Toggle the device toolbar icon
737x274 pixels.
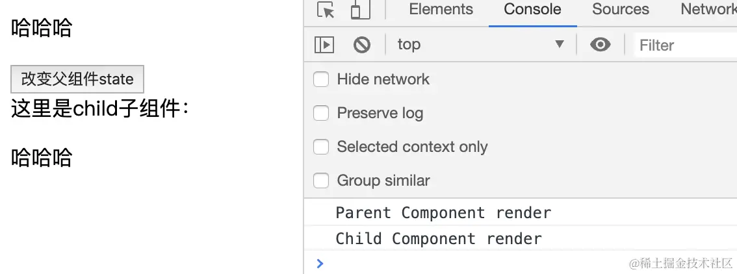tap(361, 10)
